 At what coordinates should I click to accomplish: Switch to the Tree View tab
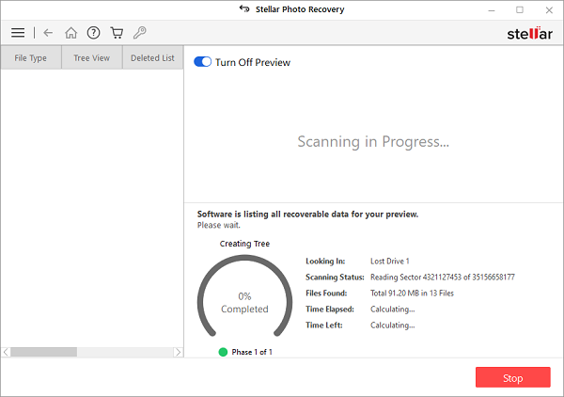click(92, 57)
